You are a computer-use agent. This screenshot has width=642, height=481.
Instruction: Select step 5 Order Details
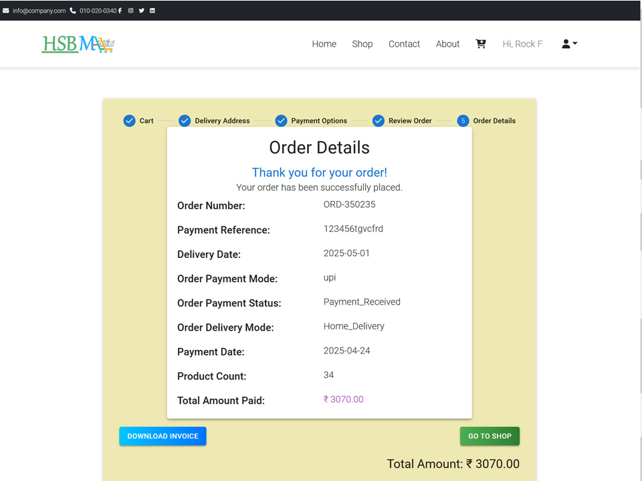click(486, 121)
